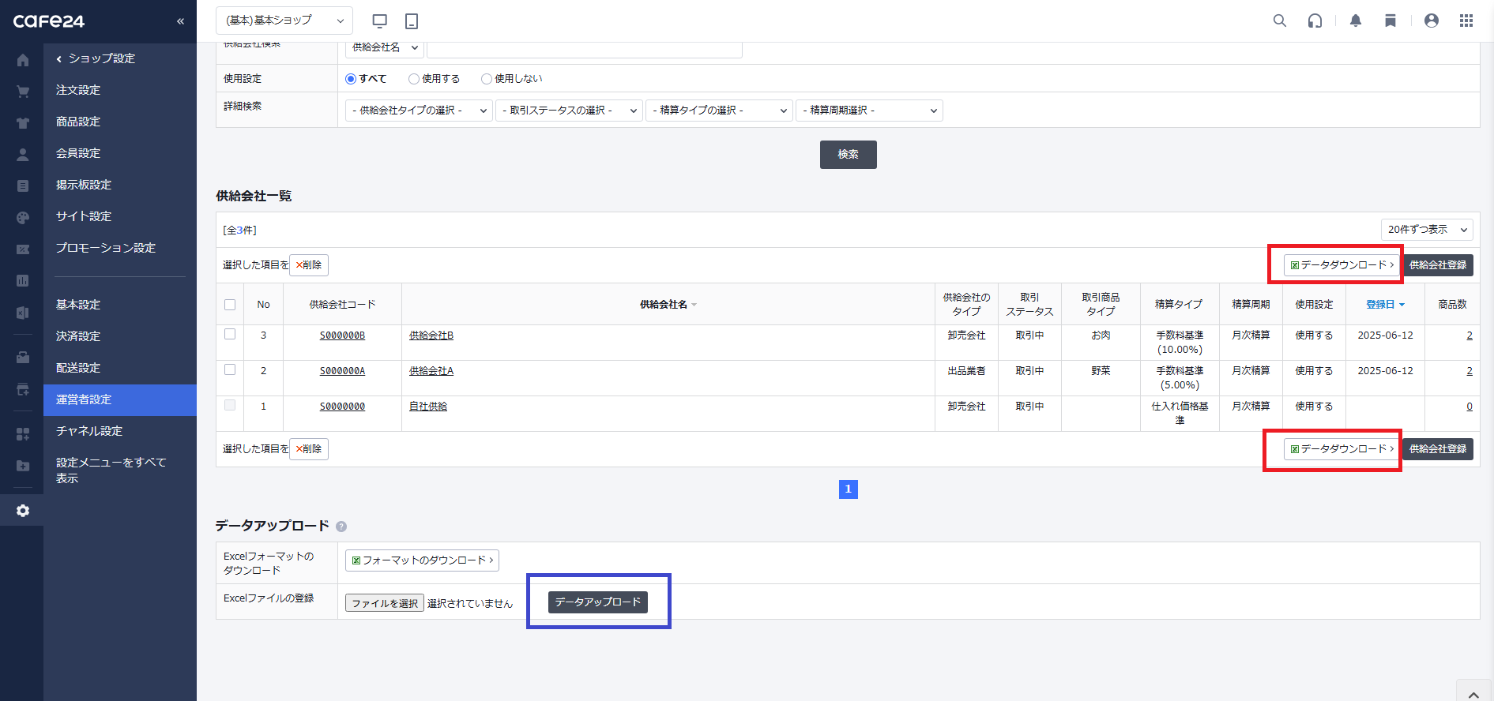The height and width of the screenshot is (701, 1494).
Task: Open the 20件ずつ表示 dropdown
Action: pyautogui.click(x=1427, y=230)
